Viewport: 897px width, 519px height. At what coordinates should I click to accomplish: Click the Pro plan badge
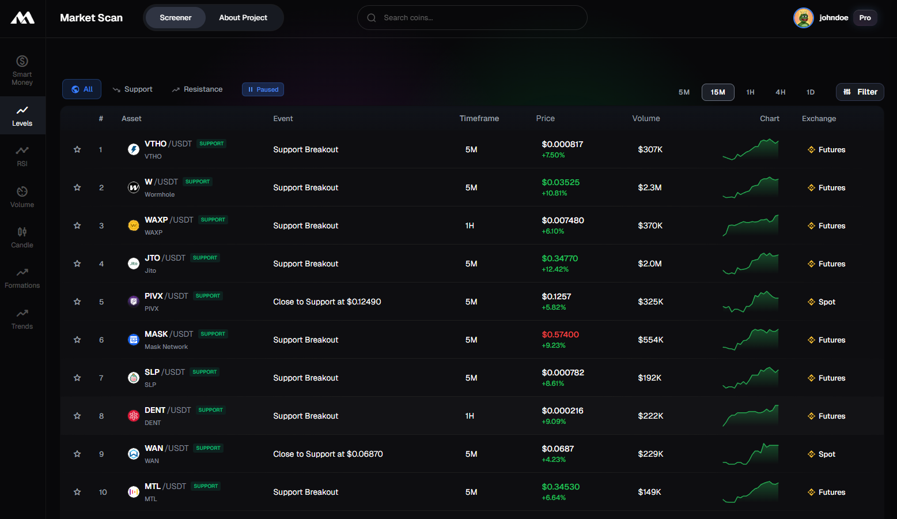click(865, 18)
